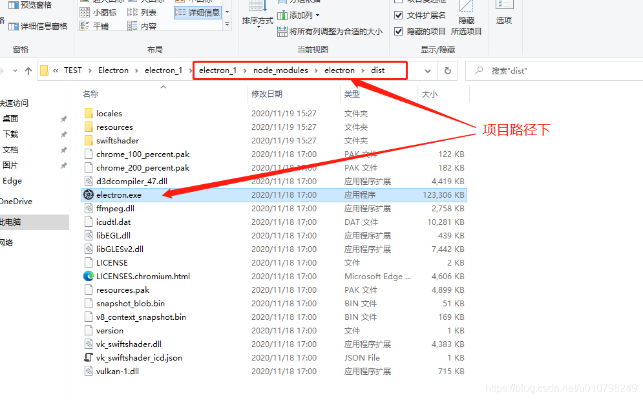Open Documents in Quick access
Screen dimensions: 643x400
[10, 150]
